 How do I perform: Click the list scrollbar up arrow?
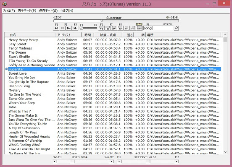click(x=225, y=35)
